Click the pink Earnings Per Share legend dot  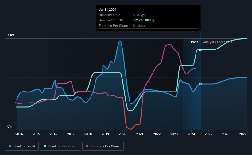point(87,146)
